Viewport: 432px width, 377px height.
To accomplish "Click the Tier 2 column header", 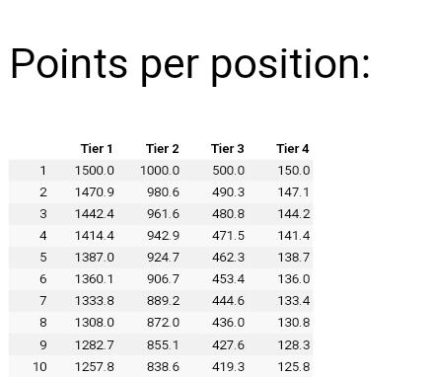I will [163, 149].
